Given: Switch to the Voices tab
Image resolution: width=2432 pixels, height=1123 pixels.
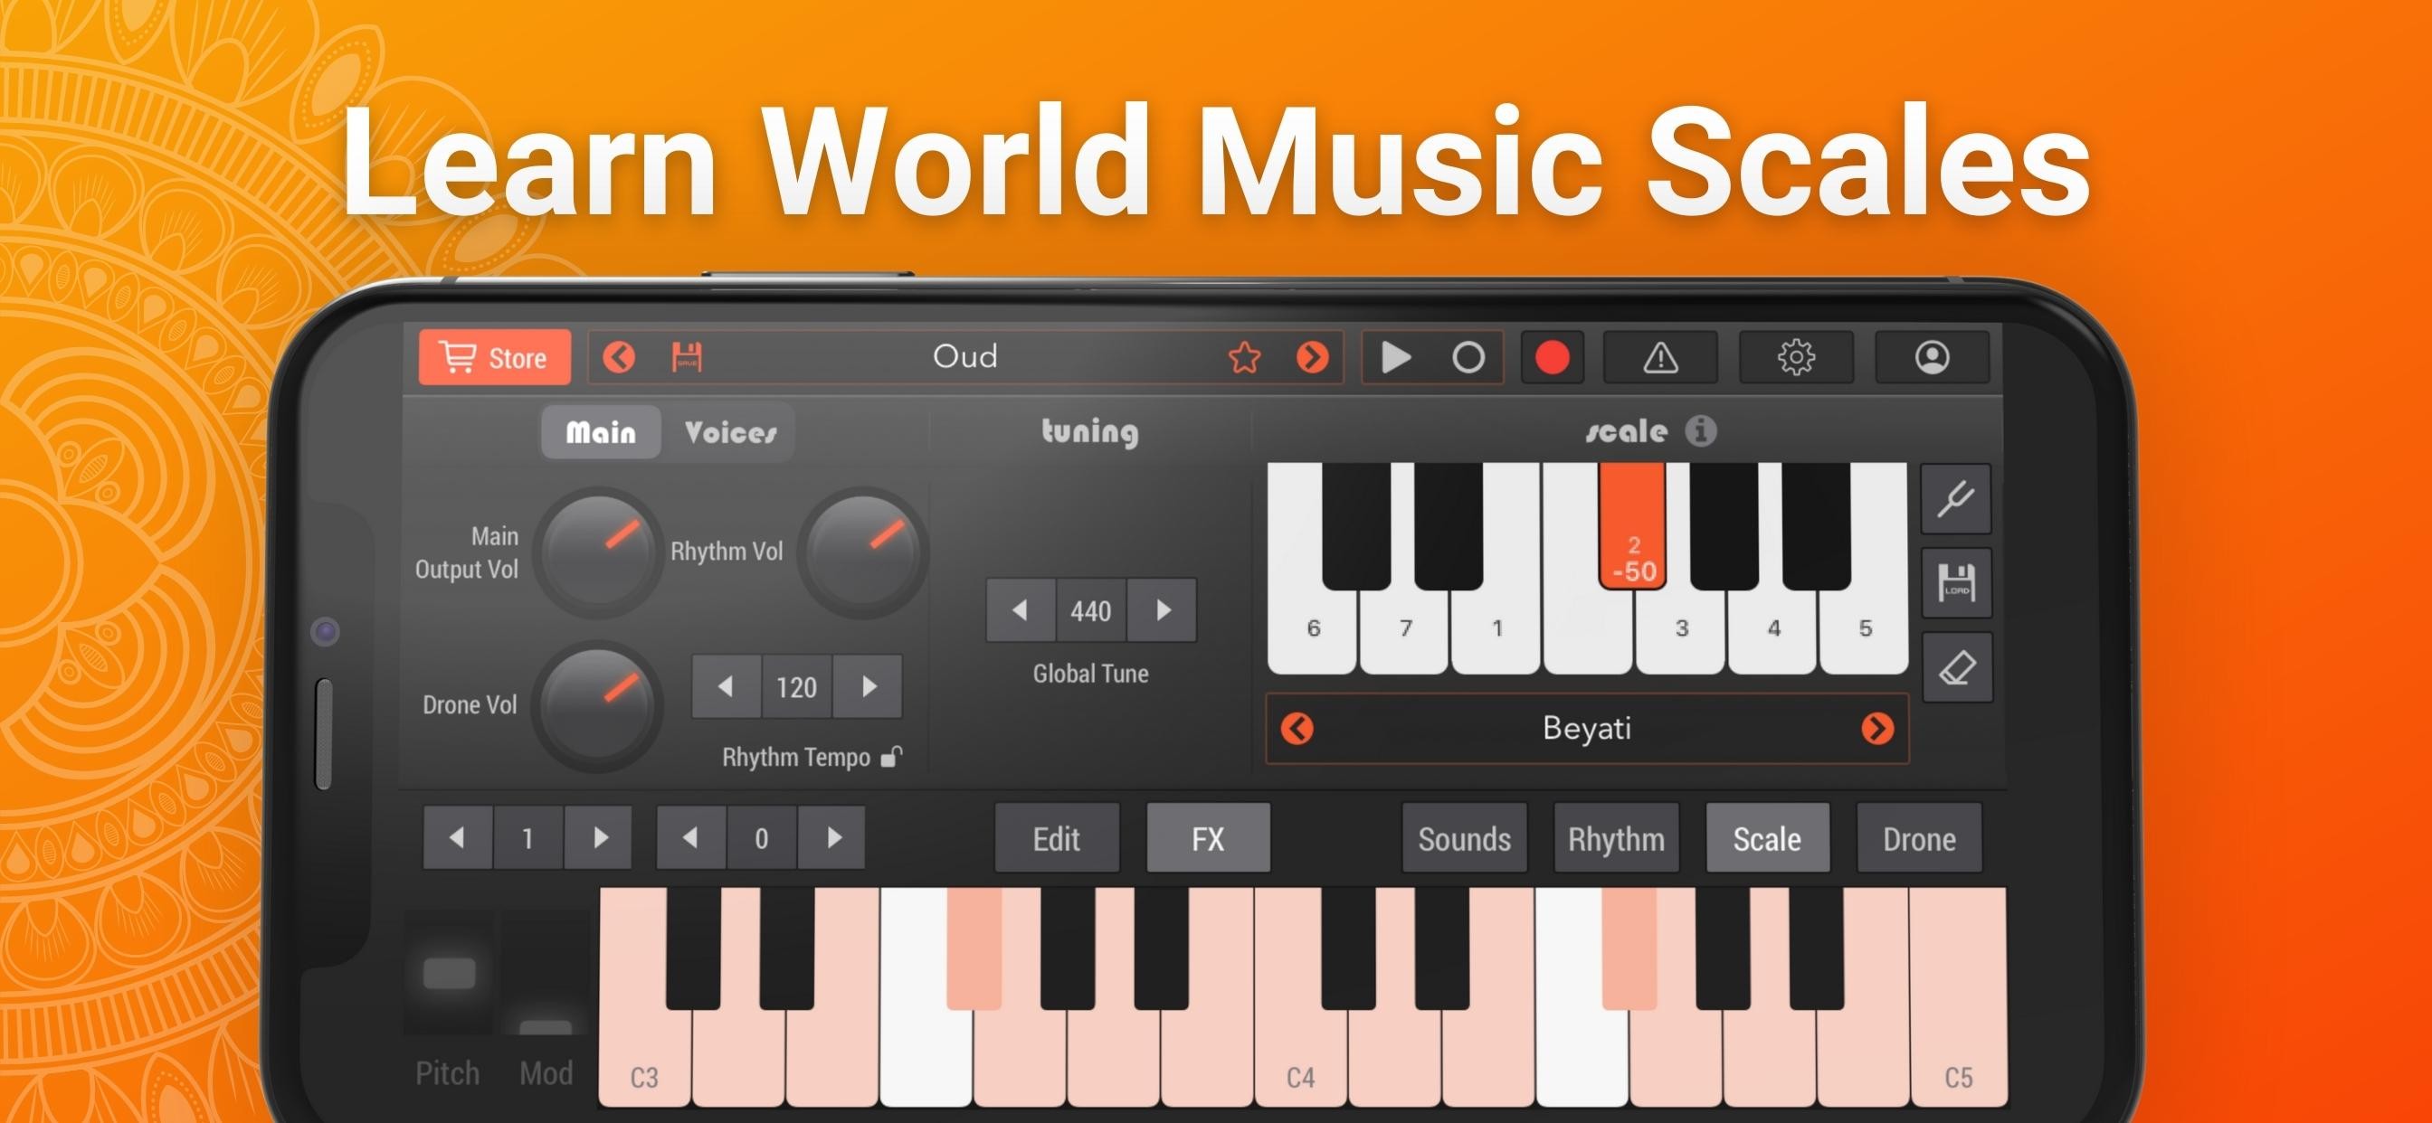Looking at the screenshot, I should pos(730,433).
